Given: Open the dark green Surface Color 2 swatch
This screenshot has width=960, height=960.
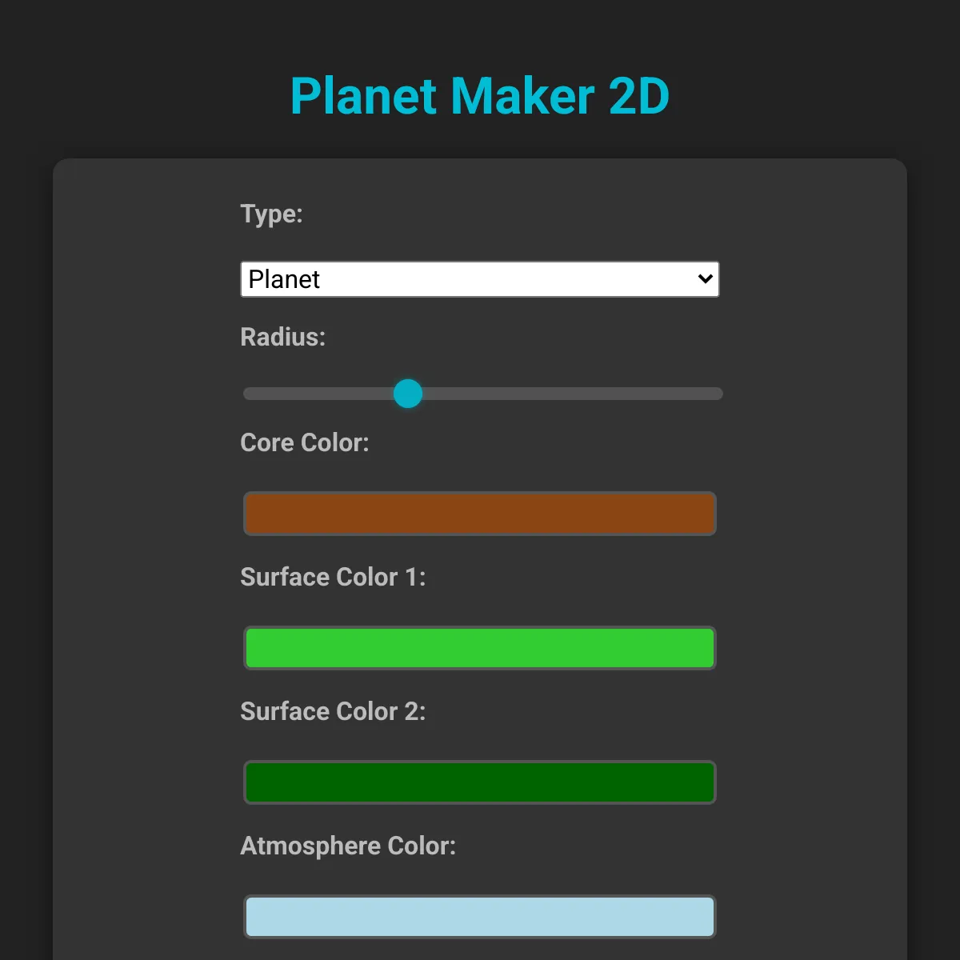Looking at the screenshot, I should pyautogui.click(x=480, y=782).
